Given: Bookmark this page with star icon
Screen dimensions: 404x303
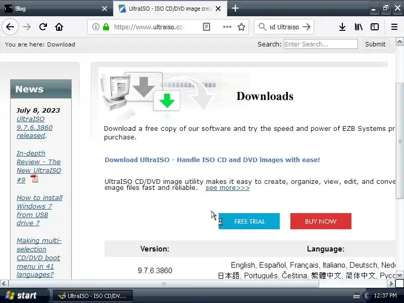Looking at the screenshot, I should (241, 27).
